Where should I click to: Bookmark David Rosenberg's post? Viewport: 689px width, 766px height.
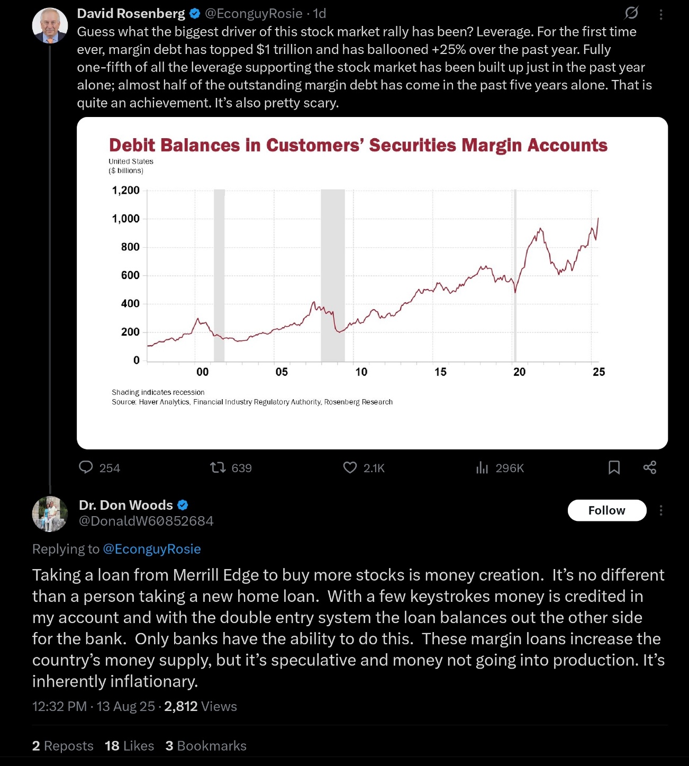click(614, 467)
